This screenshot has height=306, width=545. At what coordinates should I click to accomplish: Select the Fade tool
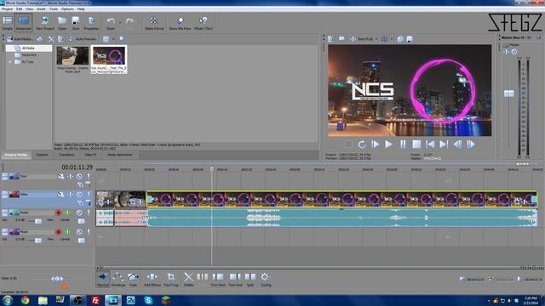(x=133, y=280)
